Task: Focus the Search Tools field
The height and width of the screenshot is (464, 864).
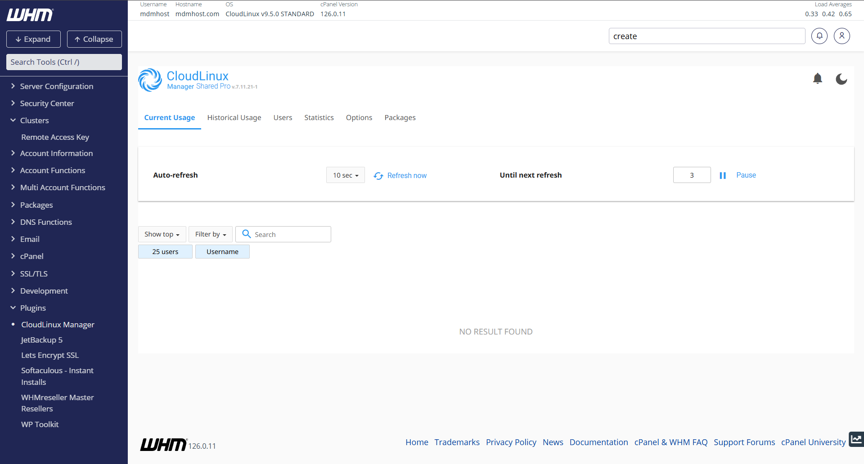Action: pyautogui.click(x=64, y=62)
